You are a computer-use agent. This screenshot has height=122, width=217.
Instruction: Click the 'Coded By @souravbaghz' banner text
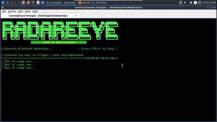(59, 42)
